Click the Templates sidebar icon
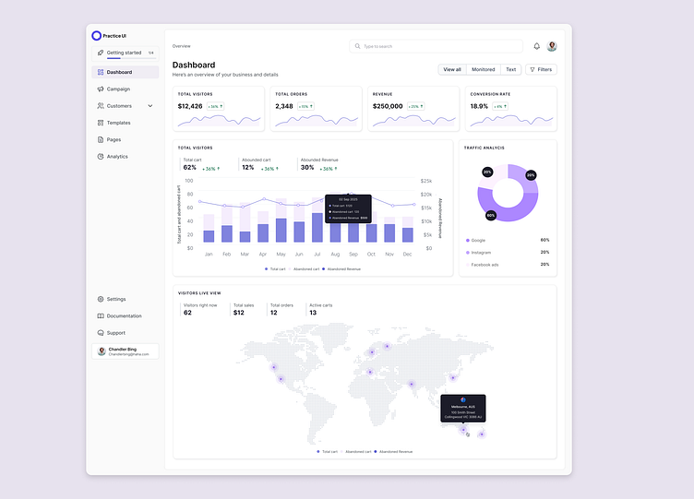Viewport: 694px width, 499px height. pyautogui.click(x=100, y=123)
